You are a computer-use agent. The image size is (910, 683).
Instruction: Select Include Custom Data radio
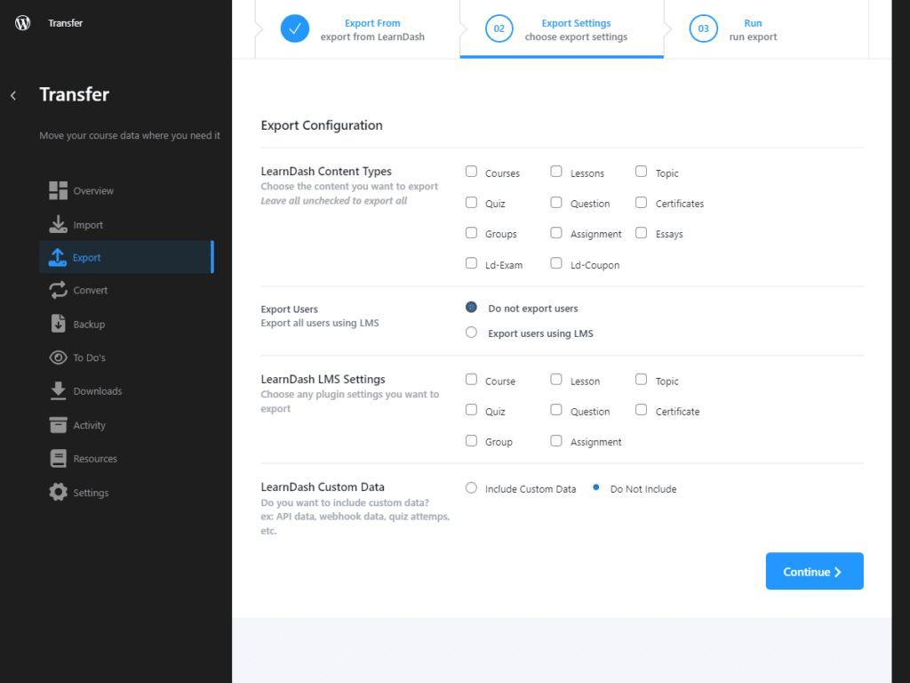[x=471, y=488]
